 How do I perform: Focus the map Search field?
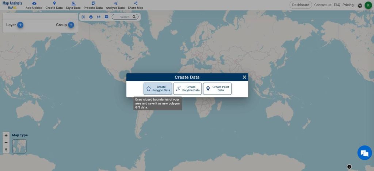[x=125, y=17]
